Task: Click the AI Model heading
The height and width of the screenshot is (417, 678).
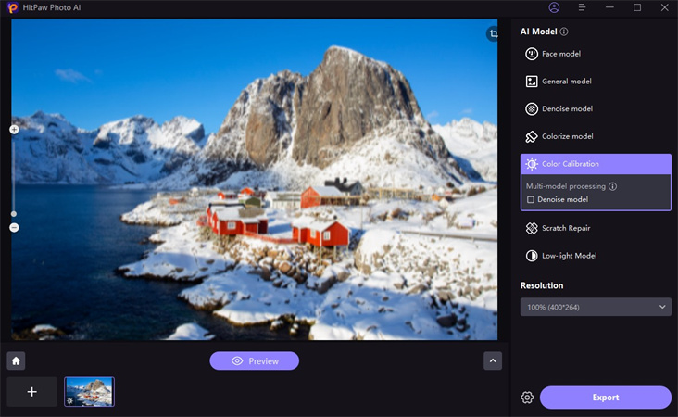Action: pos(539,32)
